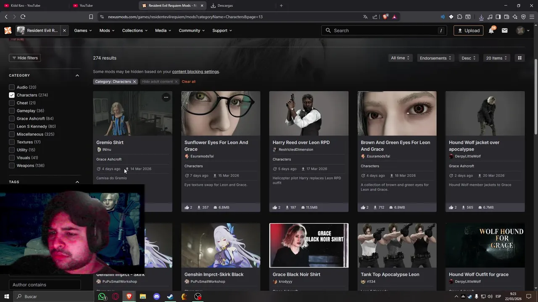Open Gremio Shirt three-dots options

pos(166,97)
